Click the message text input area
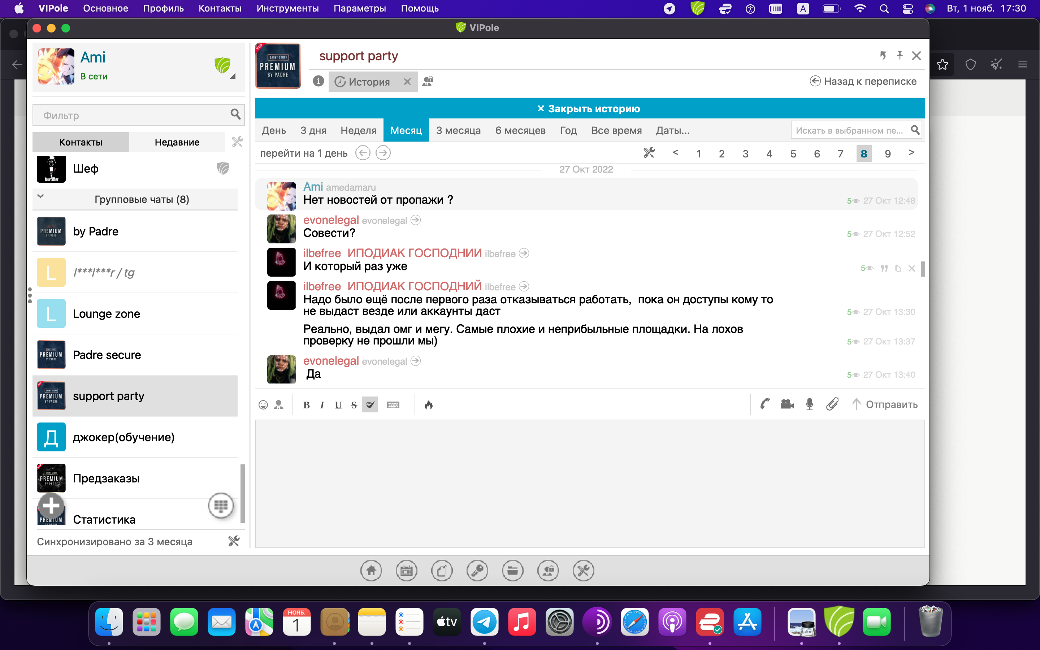The image size is (1040, 650). 590,484
